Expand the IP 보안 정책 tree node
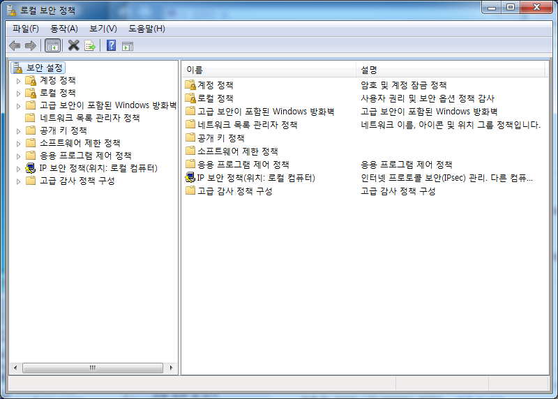Viewport: 558px width, 399px height. tap(19, 168)
